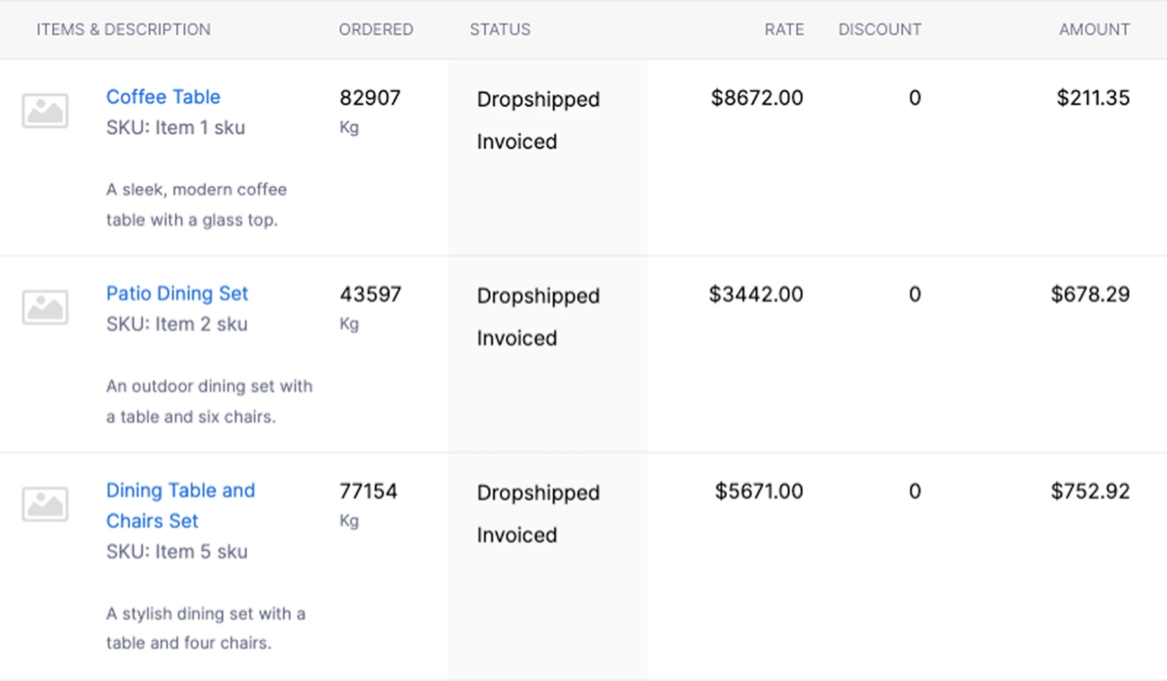The height and width of the screenshot is (681, 1167).
Task: Click the outdoor dining set description text
Action: [x=209, y=402]
